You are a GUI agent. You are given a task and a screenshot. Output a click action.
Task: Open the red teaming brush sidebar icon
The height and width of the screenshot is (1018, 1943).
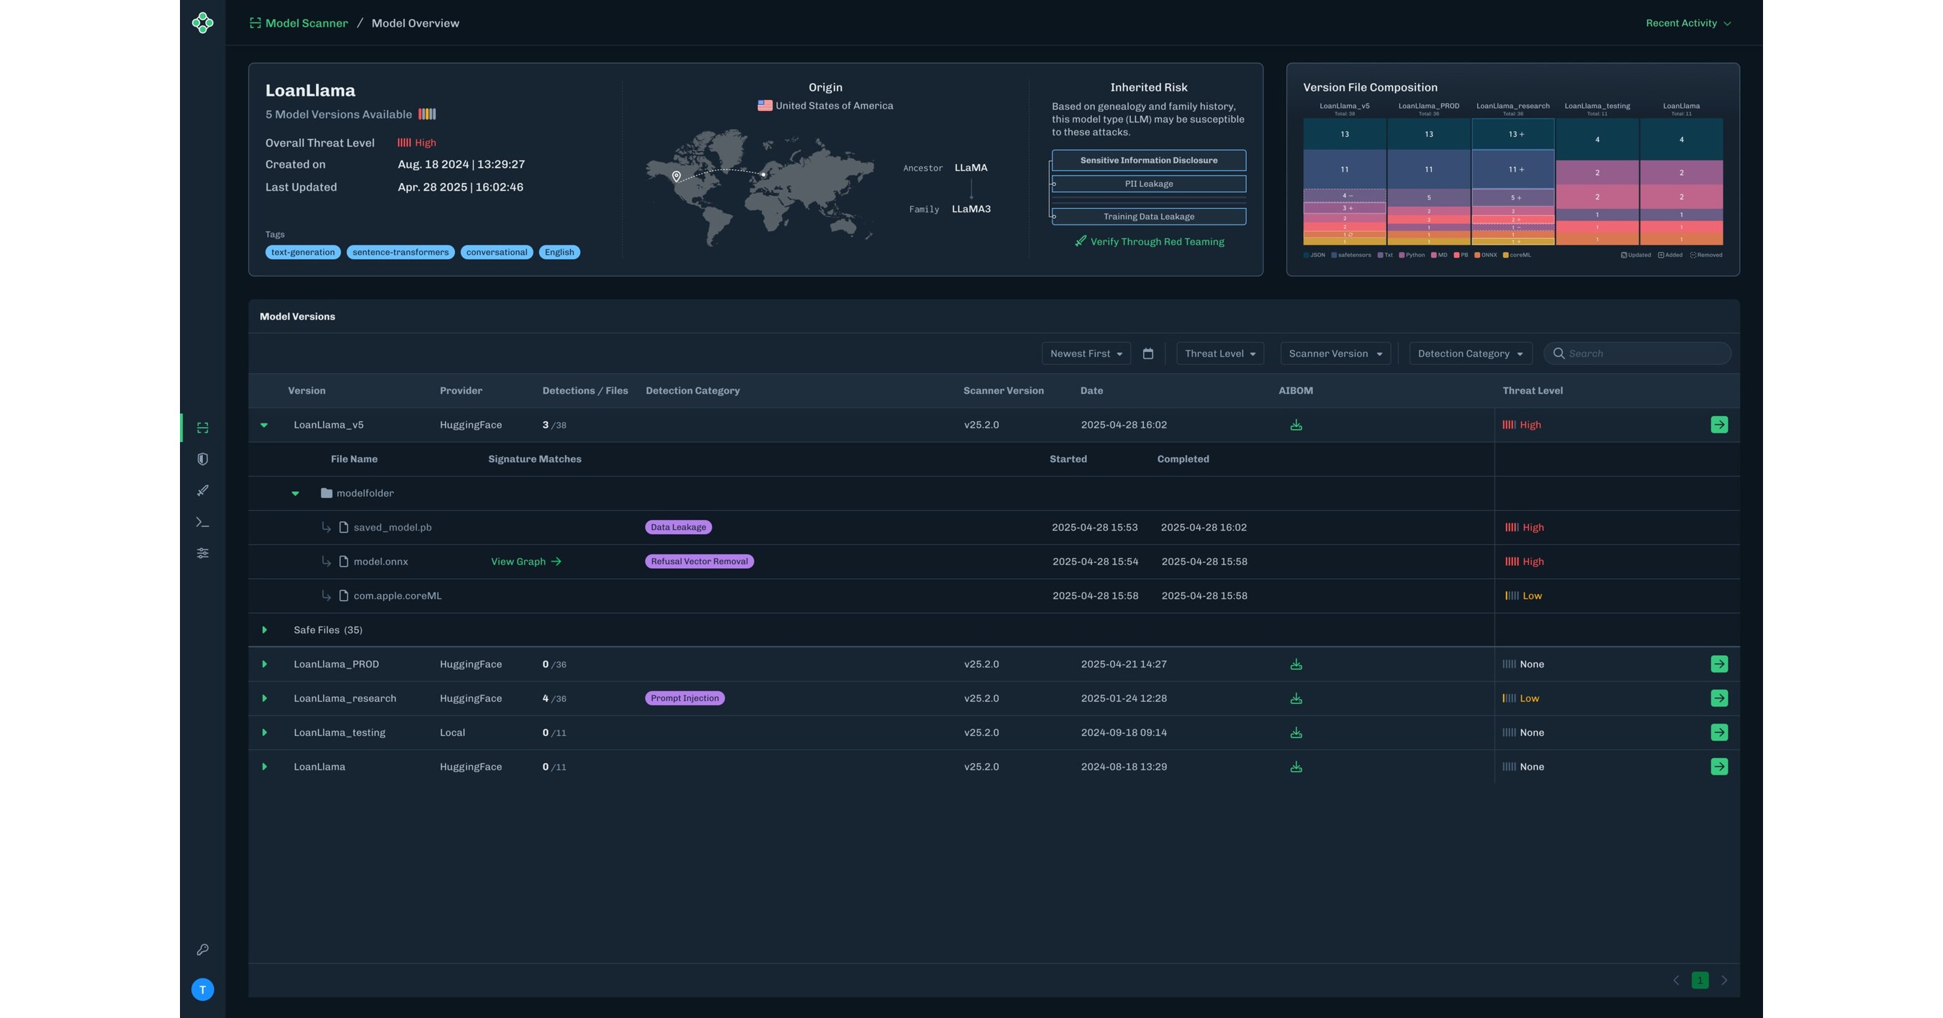coord(202,491)
